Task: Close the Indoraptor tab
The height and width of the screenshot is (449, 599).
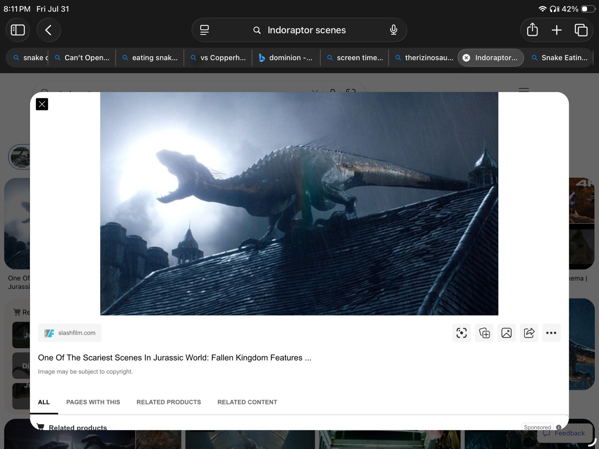Action: 467,58
